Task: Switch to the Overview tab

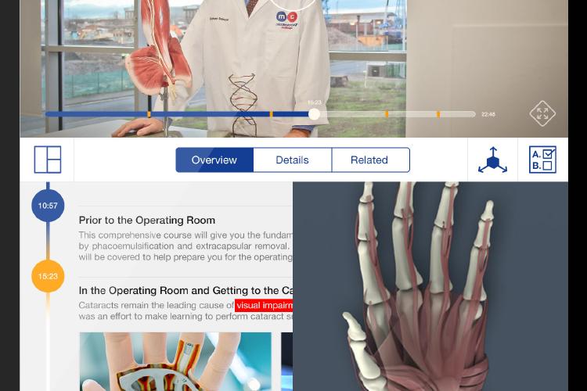Action: point(214,160)
